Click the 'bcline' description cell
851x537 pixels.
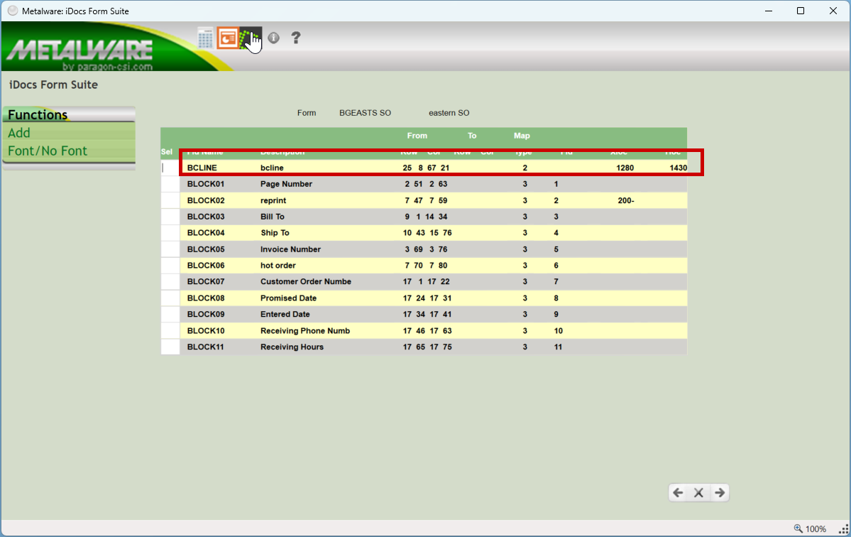point(272,168)
